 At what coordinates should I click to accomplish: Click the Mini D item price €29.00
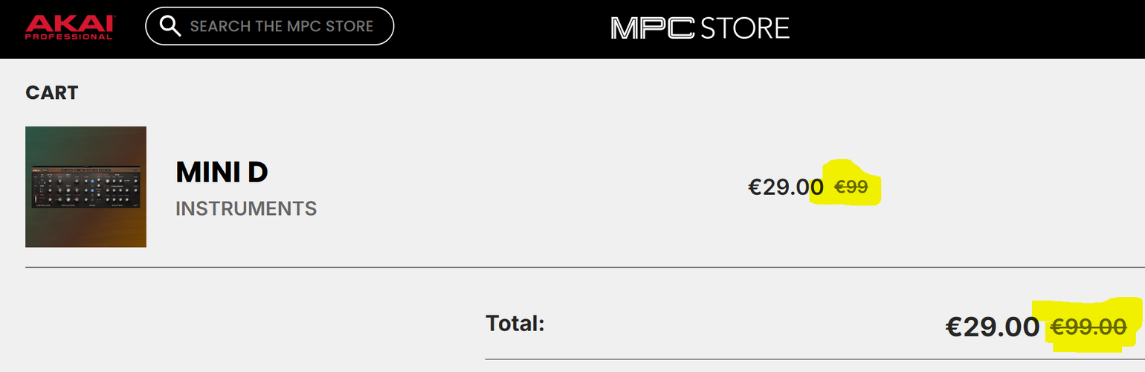point(785,186)
